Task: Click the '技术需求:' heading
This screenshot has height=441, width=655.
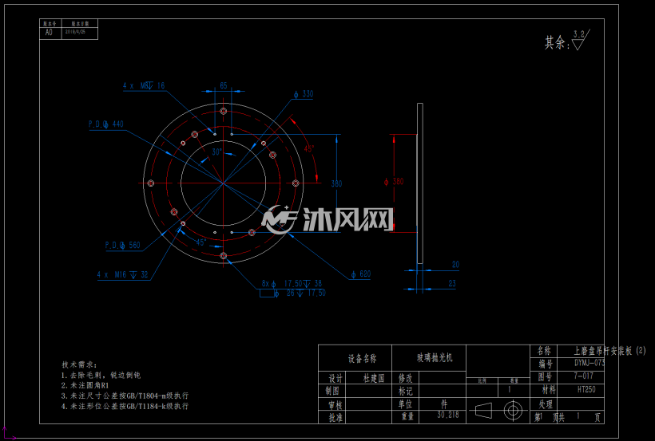Action: point(80,364)
